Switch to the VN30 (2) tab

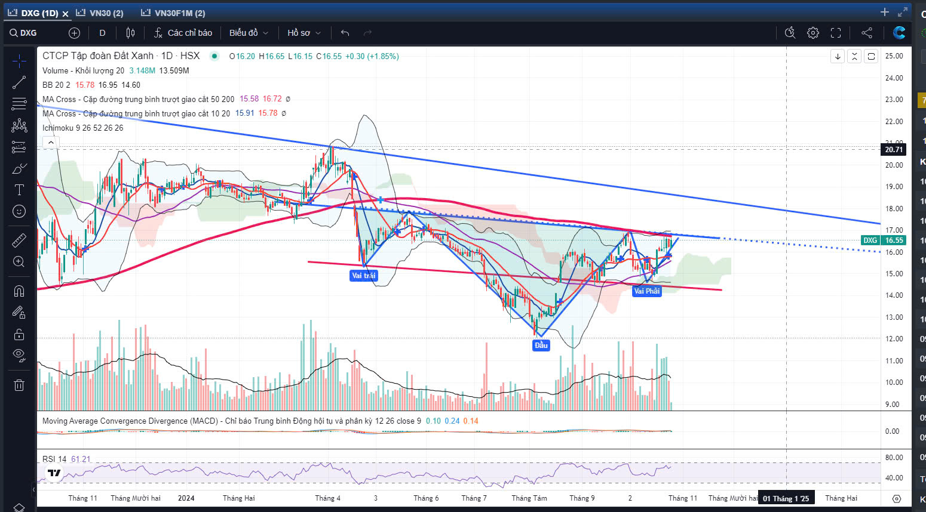click(x=100, y=13)
